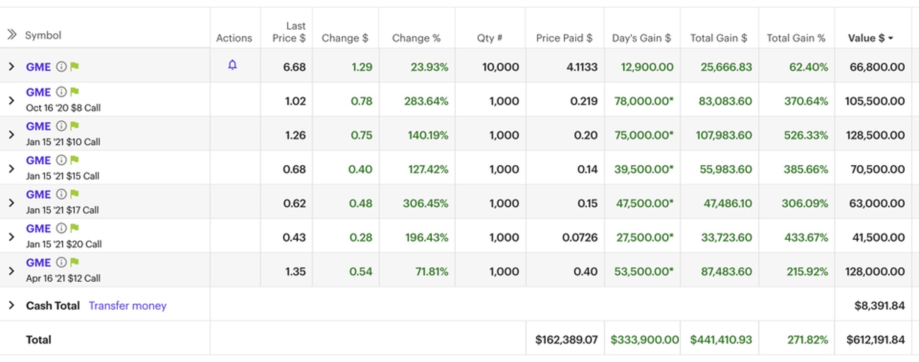Expand the Oct 16 '20 $8 Call row
Viewport: 919px width, 362px height.
pyautogui.click(x=12, y=100)
